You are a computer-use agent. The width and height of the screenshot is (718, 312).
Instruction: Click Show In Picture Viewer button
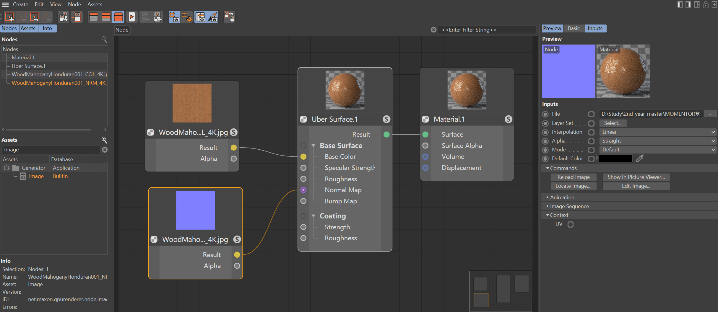pos(636,177)
